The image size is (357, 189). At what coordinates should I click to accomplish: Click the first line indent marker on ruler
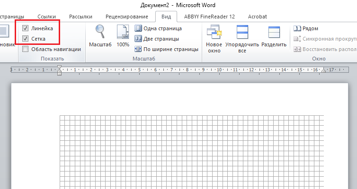click(x=59, y=68)
